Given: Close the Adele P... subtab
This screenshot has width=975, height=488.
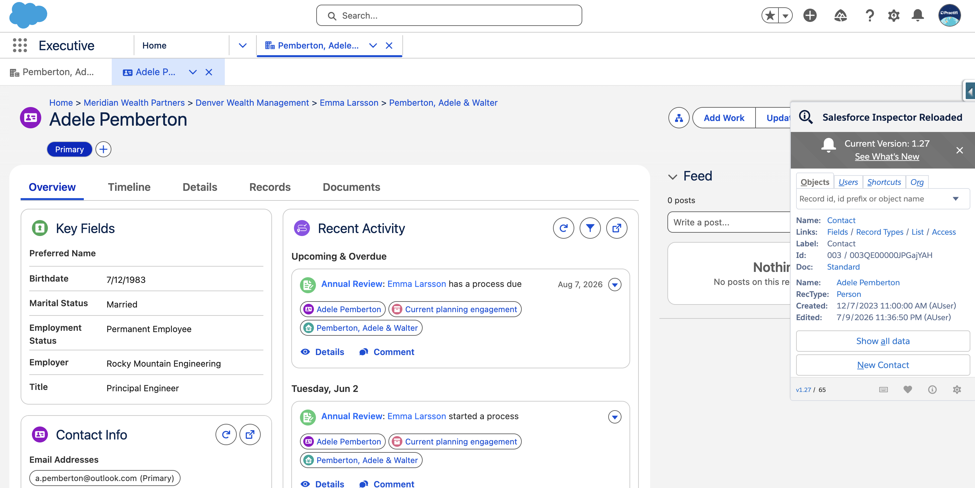Looking at the screenshot, I should (x=209, y=72).
